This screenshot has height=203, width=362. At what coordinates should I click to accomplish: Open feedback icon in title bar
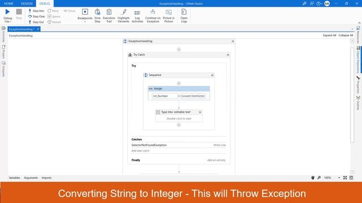(x=312, y=3)
